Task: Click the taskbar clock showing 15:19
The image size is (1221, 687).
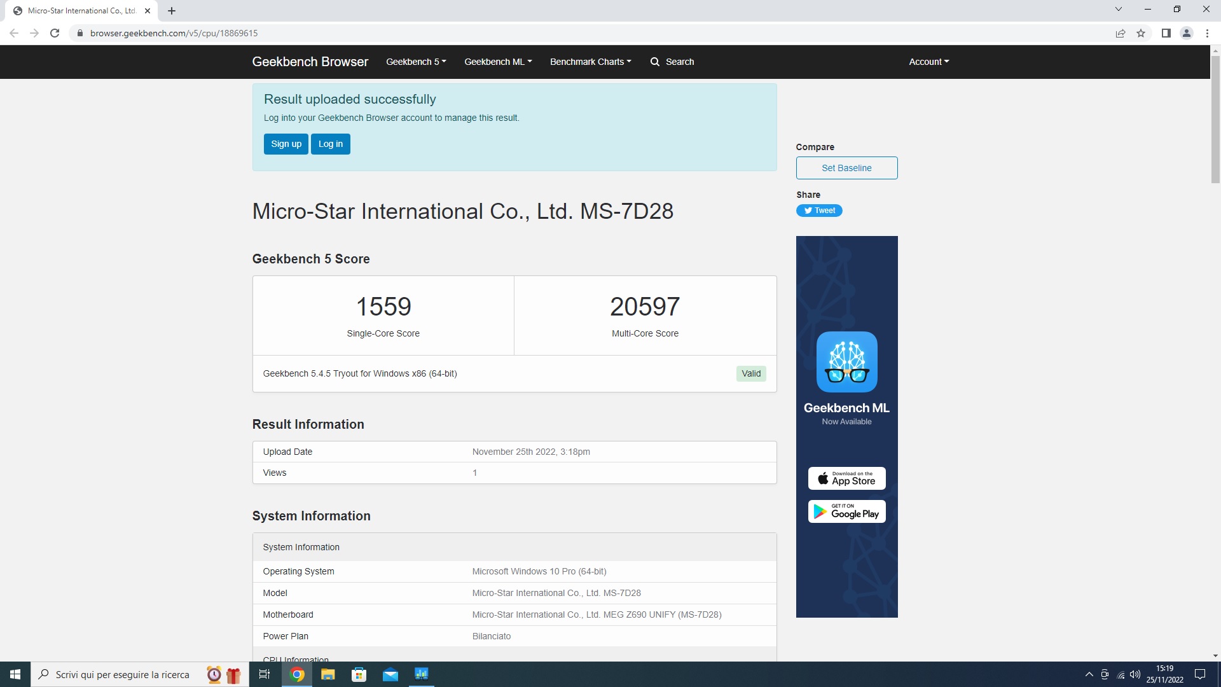Action: tap(1164, 674)
